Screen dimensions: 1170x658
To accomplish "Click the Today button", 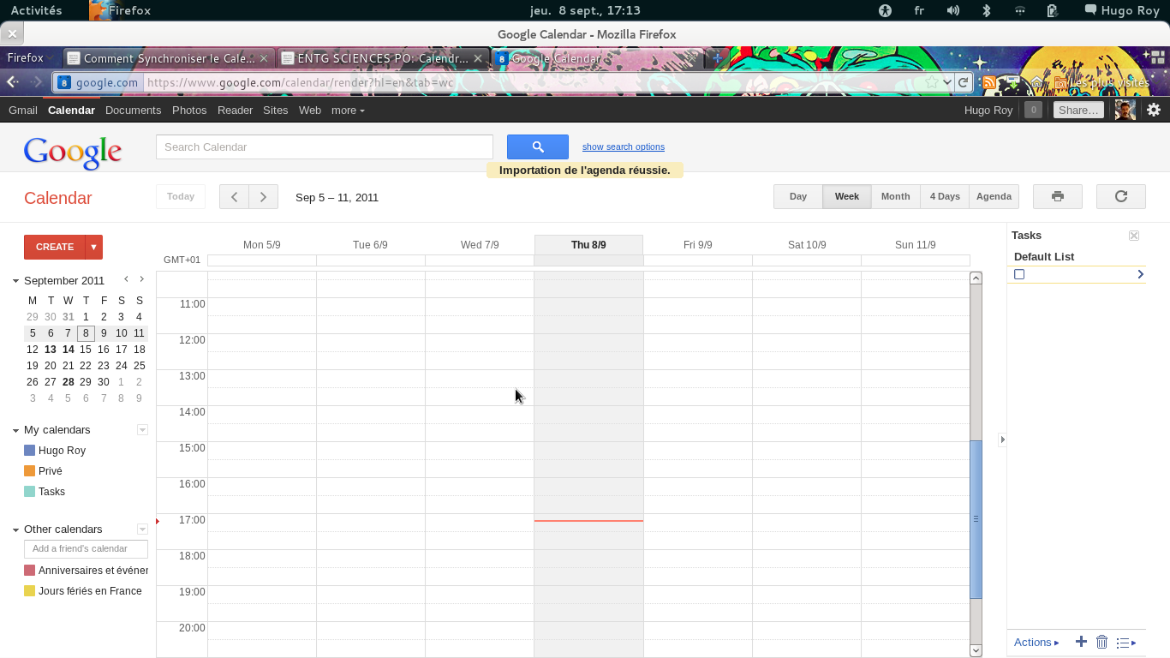I will [181, 196].
